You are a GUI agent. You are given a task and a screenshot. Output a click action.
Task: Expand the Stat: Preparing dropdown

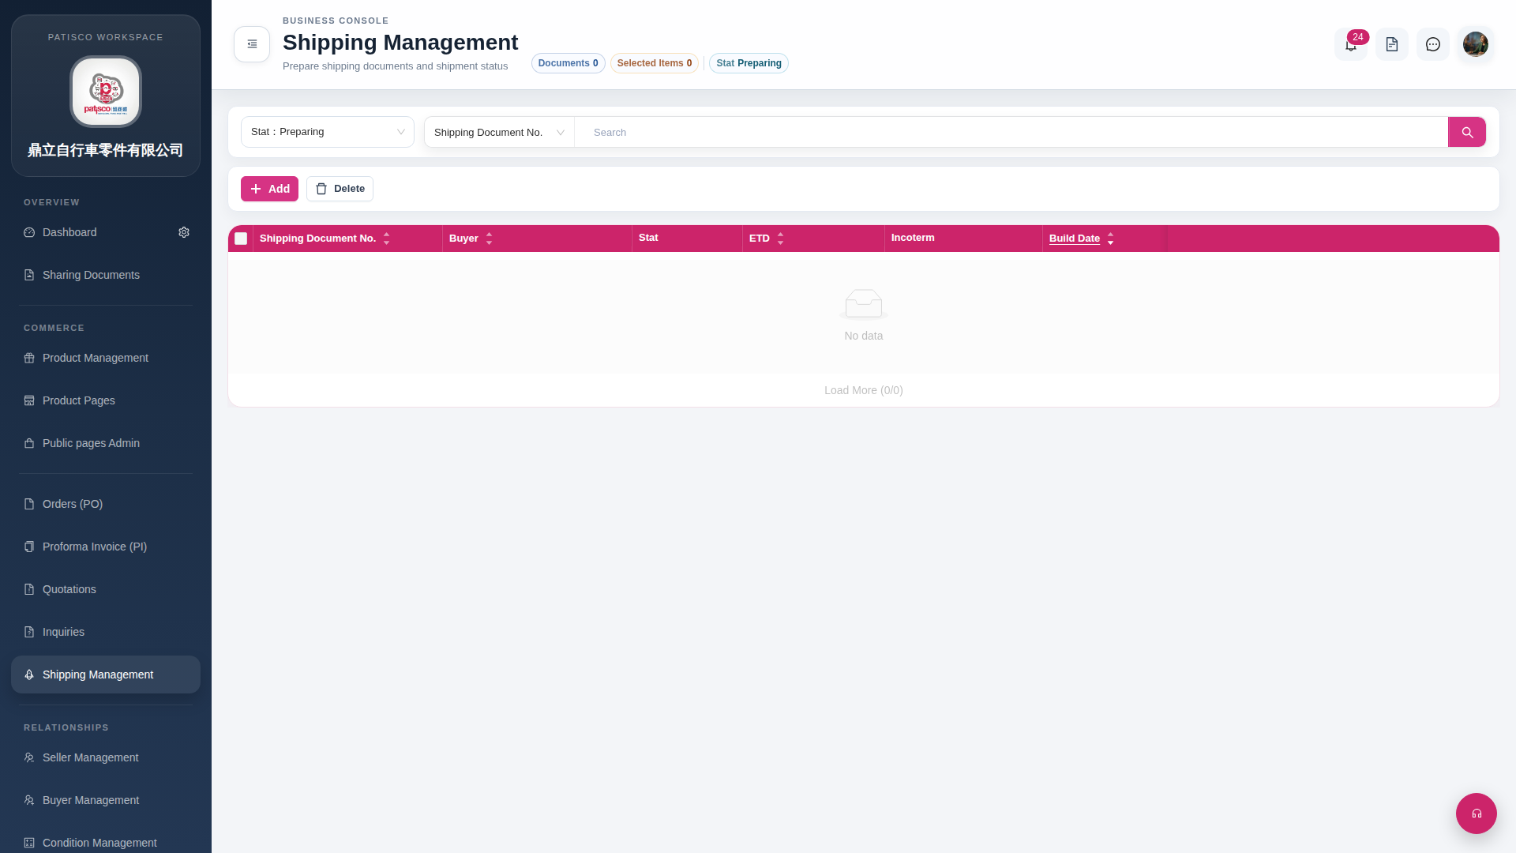328,132
